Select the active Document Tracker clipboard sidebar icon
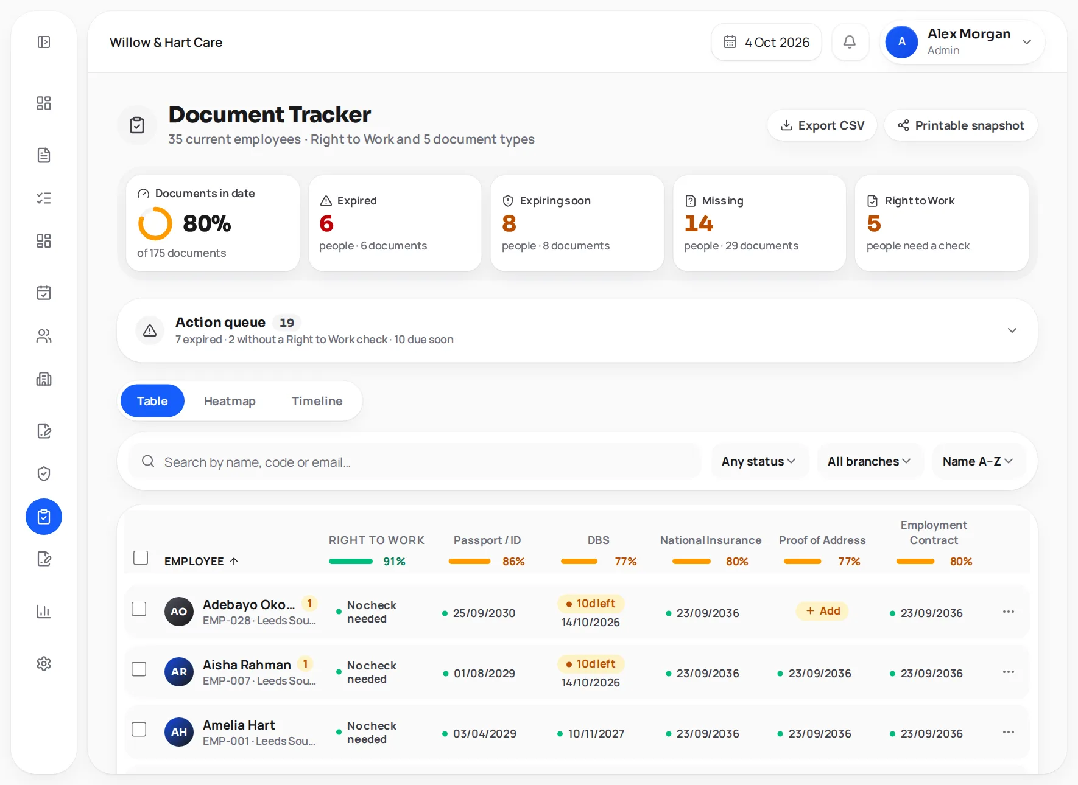 (x=44, y=517)
